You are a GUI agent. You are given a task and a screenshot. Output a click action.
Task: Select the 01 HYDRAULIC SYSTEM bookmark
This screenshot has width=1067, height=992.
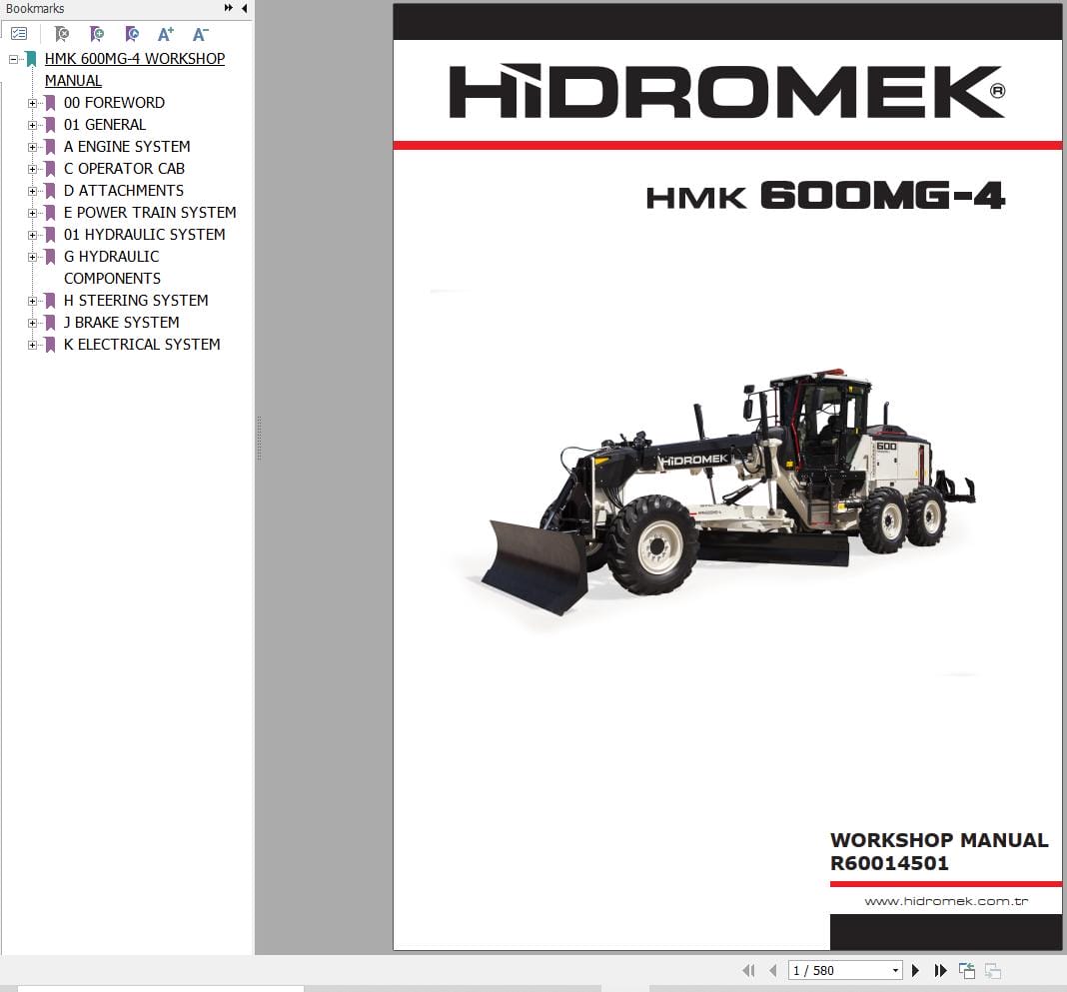[x=144, y=234]
